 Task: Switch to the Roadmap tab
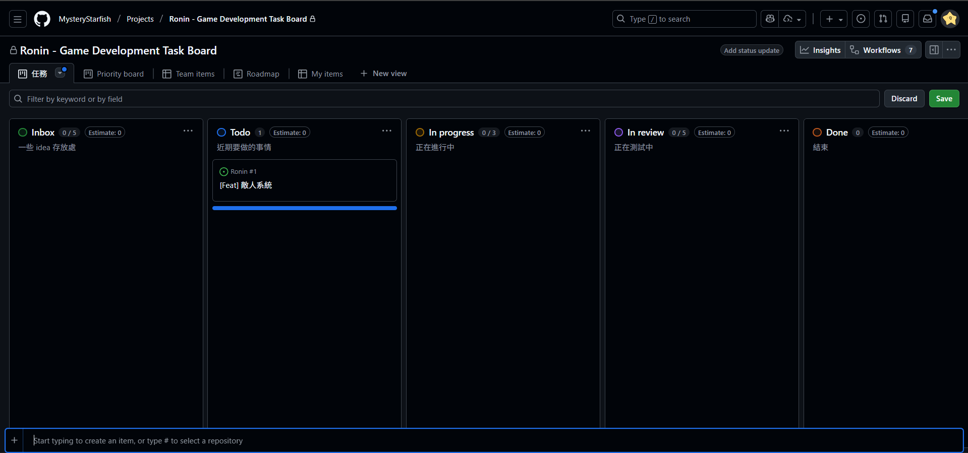coord(257,74)
